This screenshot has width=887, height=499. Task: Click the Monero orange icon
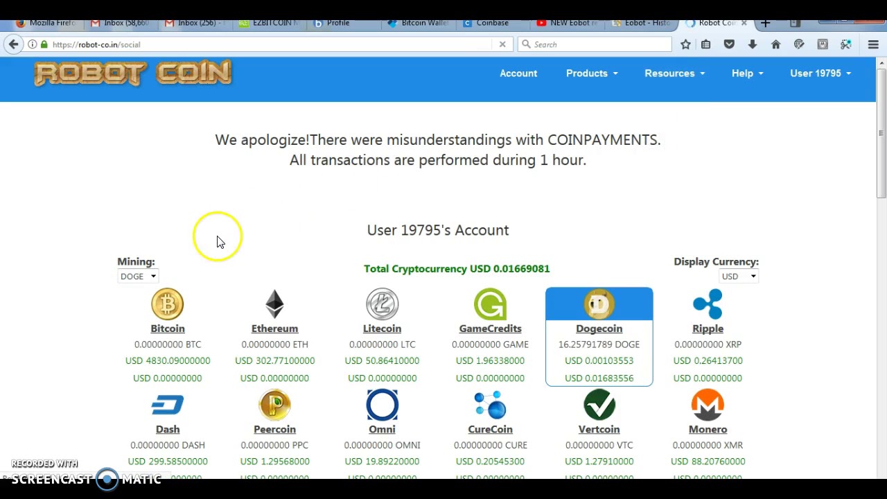[x=708, y=405]
